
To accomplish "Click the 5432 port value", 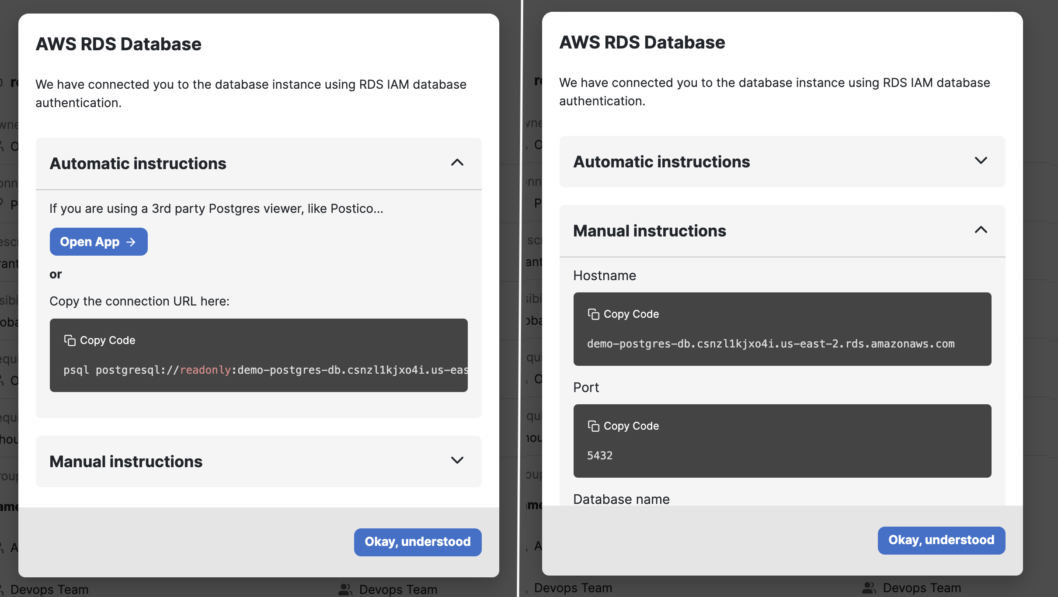I will pos(599,455).
